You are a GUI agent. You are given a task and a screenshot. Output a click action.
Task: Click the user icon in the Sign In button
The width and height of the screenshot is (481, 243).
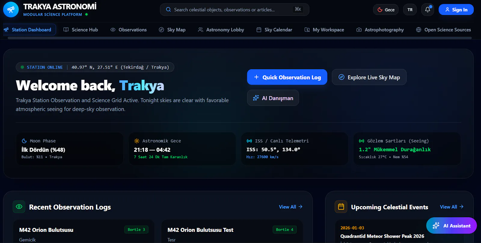pyautogui.click(x=447, y=10)
